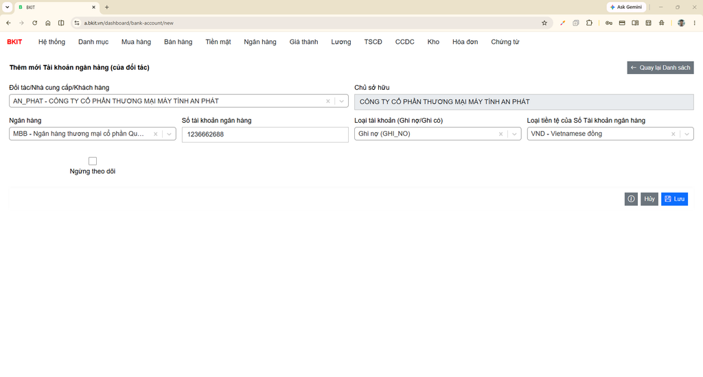Open the Hóa đơn menu
Screen dimensions: 703x377
point(465,42)
